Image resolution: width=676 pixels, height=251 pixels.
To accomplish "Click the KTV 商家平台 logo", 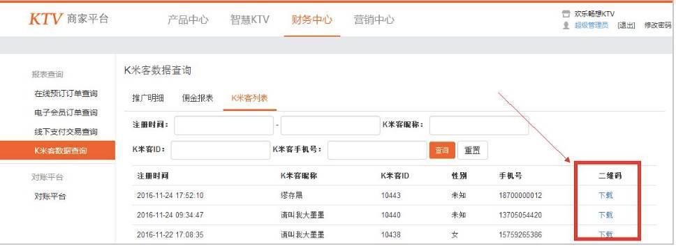I will tap(68, 19).
